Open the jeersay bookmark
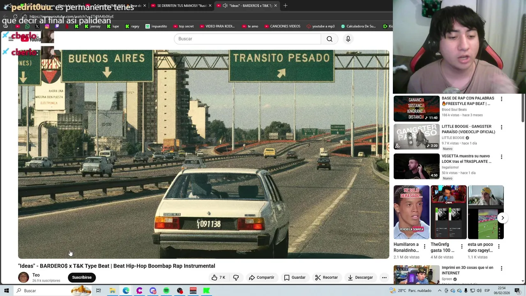The height and width of the screenshot is (296, 526). (x=92, y=26)
